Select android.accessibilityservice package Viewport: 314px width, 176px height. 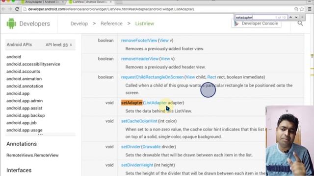[x=33, y=64]
